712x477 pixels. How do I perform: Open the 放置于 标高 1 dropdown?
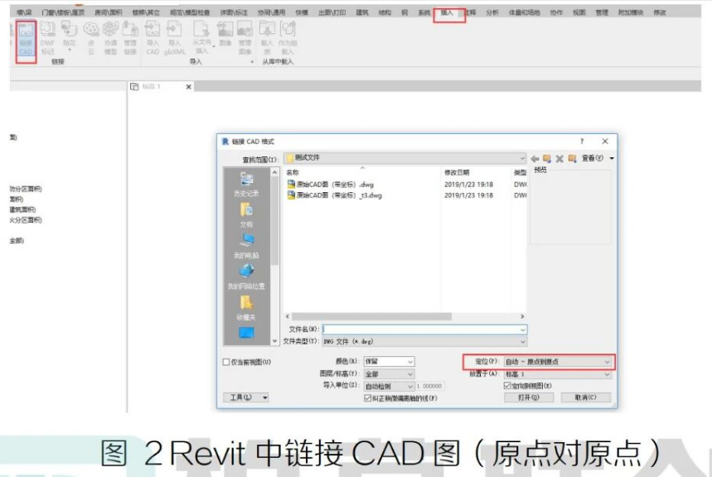[558, 374]
